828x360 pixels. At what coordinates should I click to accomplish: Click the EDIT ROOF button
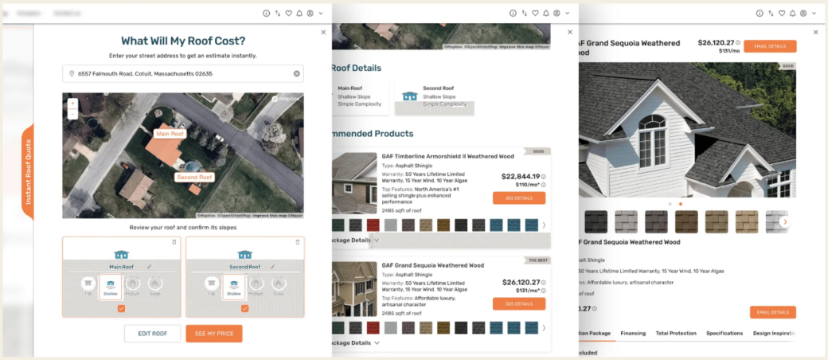tap(152, 333)
